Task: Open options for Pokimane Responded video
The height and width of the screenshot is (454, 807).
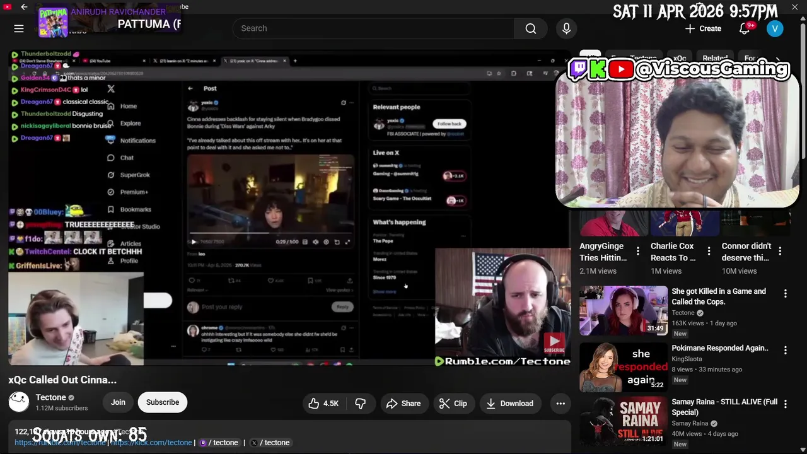Action: point(785,351)
